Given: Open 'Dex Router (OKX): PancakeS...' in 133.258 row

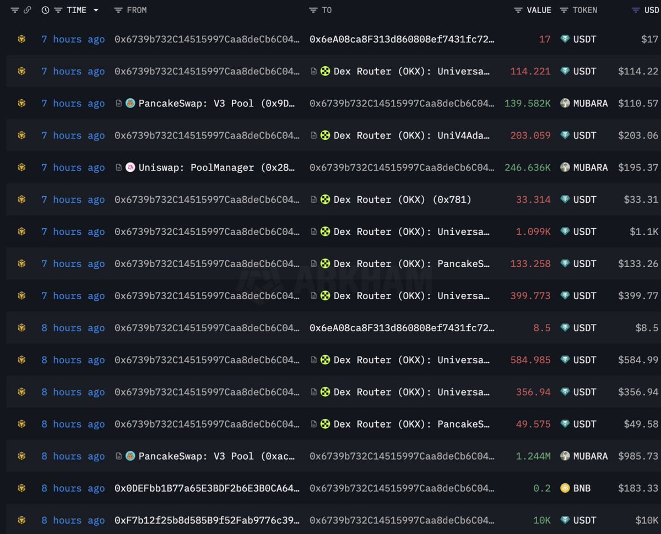Looking at the screenshot, I should [411, 263].
